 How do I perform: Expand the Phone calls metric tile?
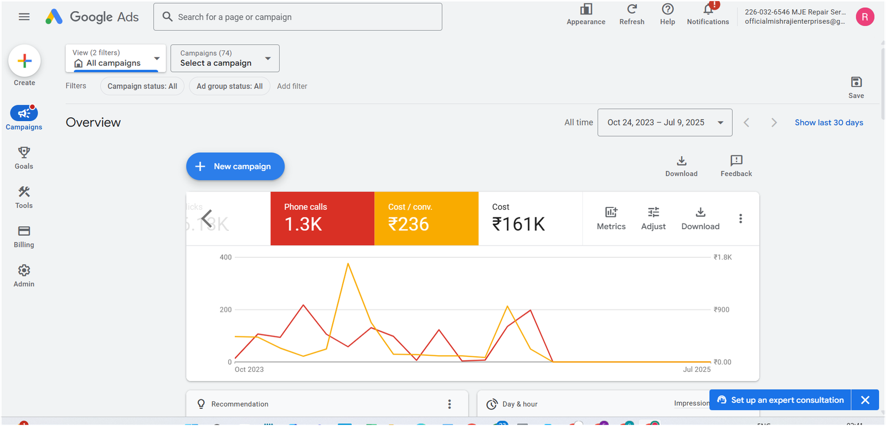(322, 219)
